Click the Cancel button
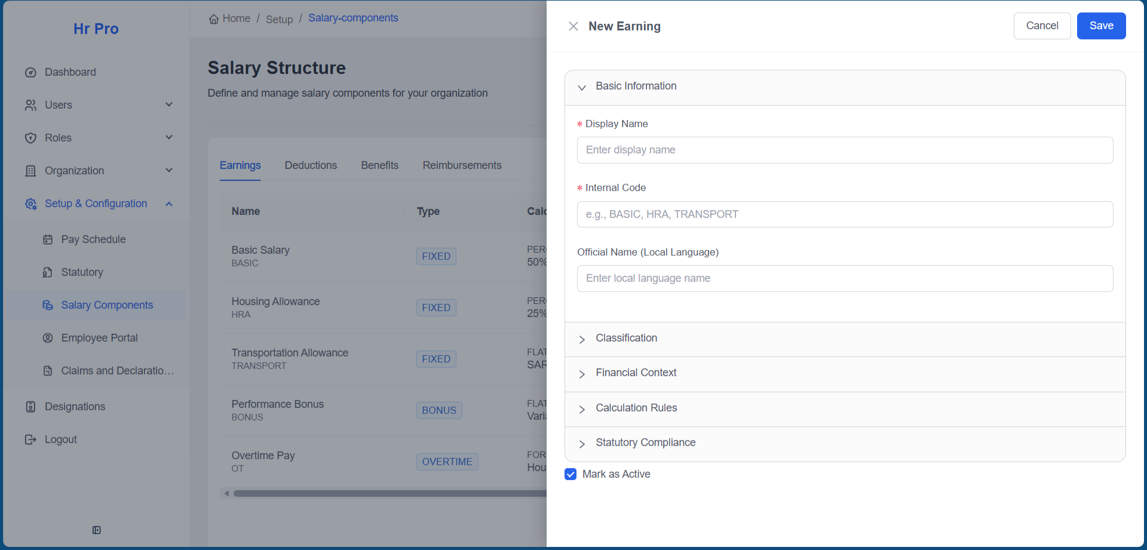The height and width of the screenshot is (550, 1147). (x=1042, y=26)
